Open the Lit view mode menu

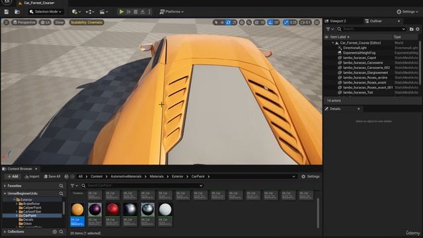coord(45,22)
